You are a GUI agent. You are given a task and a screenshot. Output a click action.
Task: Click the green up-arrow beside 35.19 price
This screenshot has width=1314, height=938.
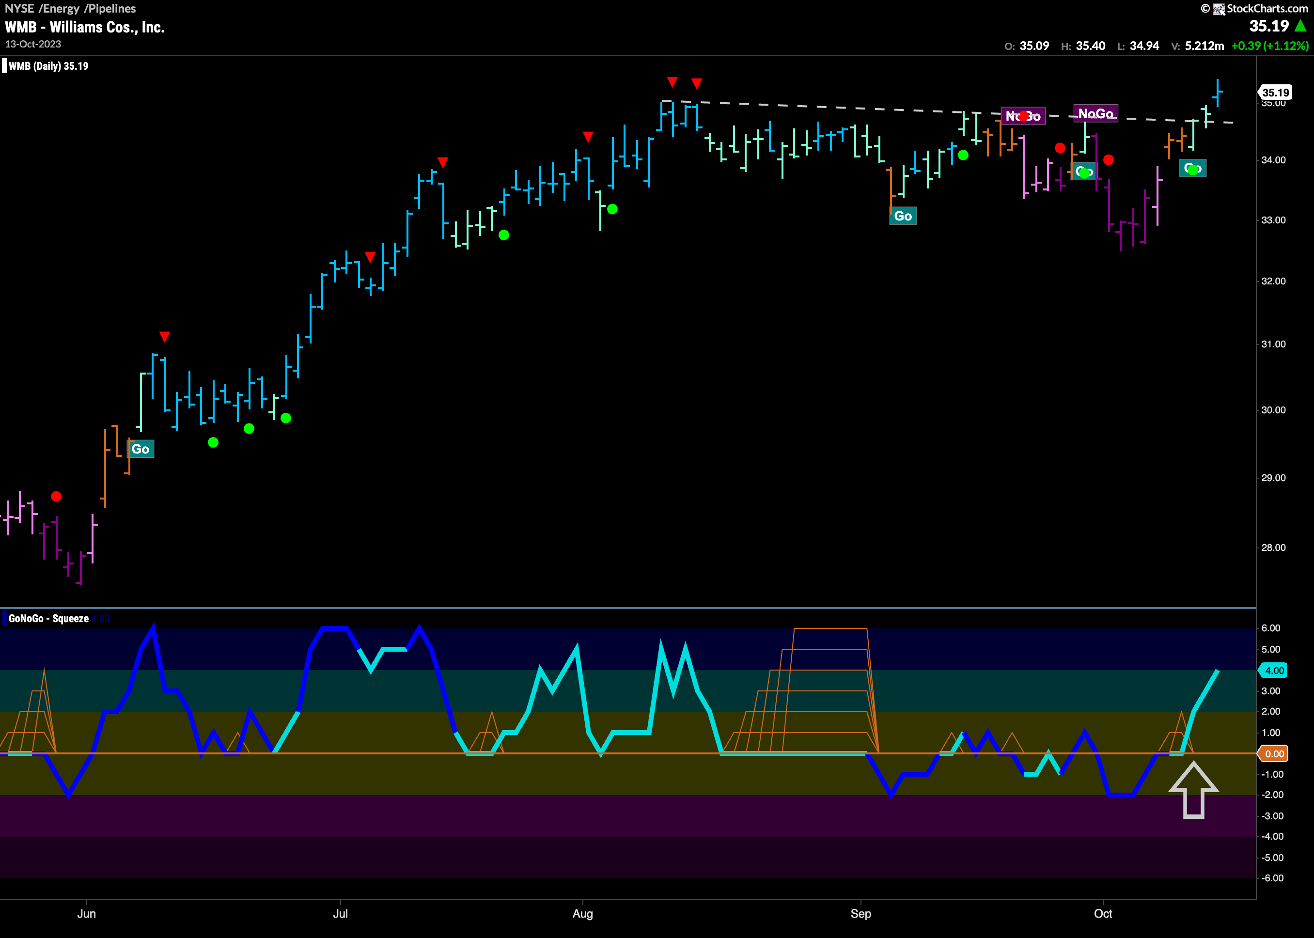click(x=1301, y=26)
